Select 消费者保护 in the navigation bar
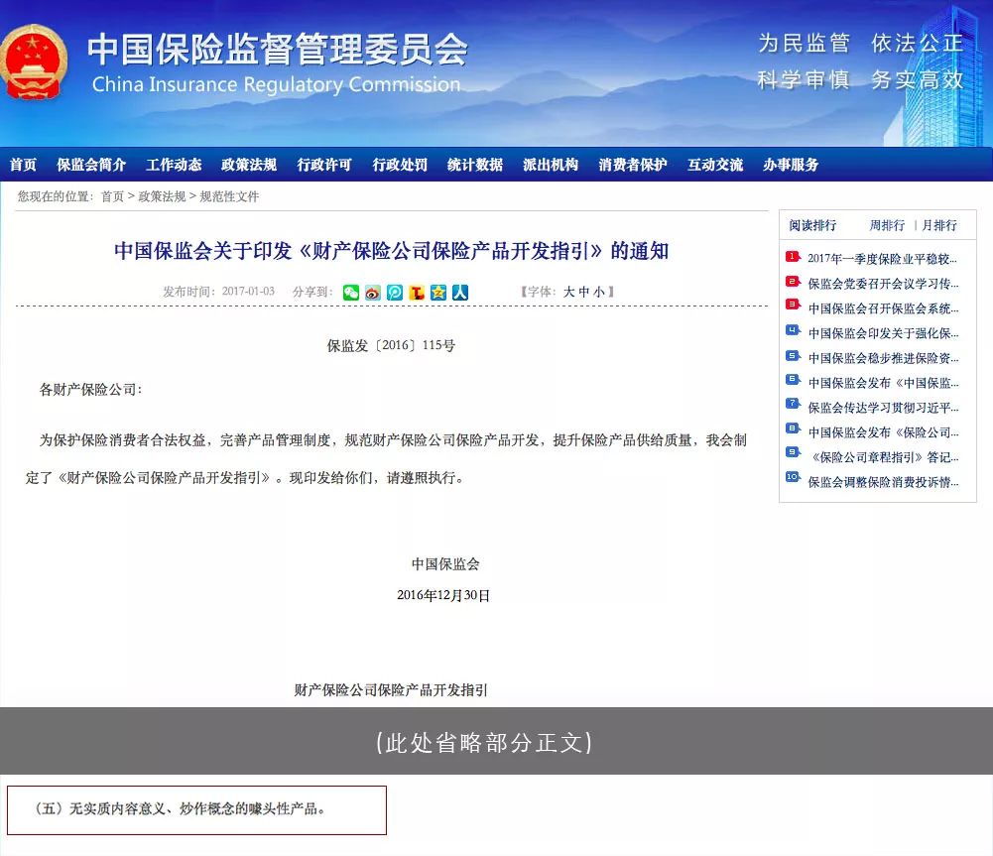Image resolution: width=993 pixels, height=856 pixels. [633, 165]
